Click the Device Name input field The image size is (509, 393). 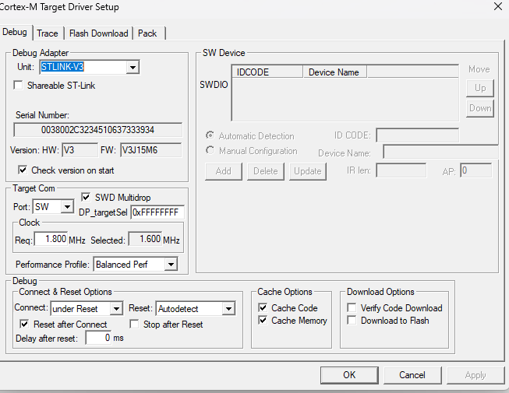tap(440, 152)
